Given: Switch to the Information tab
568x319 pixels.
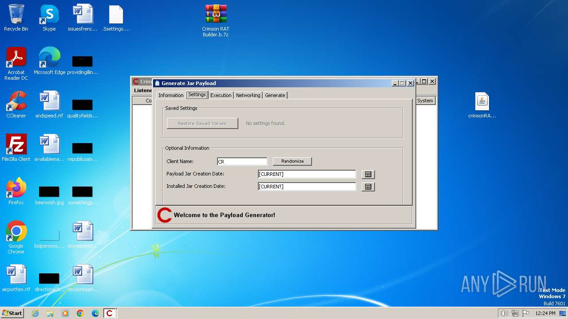Looking at the screenshot, I should [171, 95].
